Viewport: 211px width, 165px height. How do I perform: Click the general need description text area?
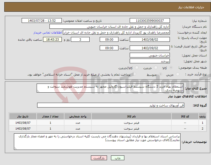[110, 88]
